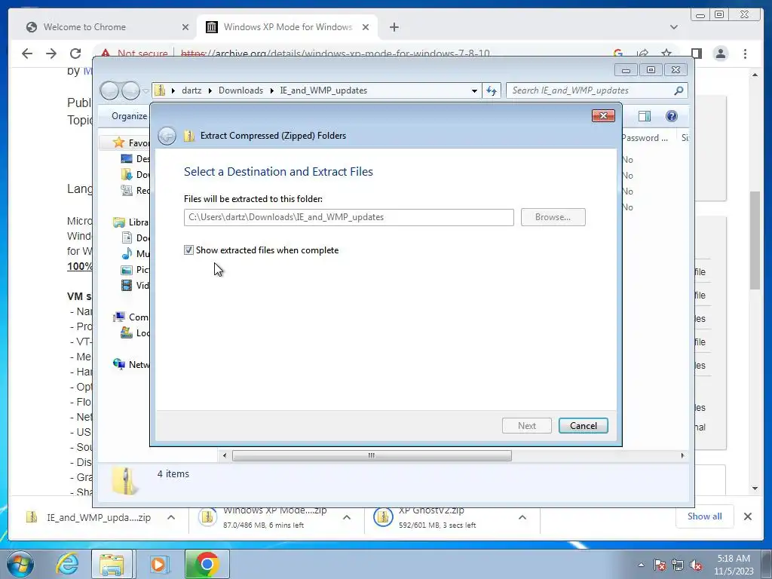Select Pictures library icon in navigation pane

tap(127, 270)
